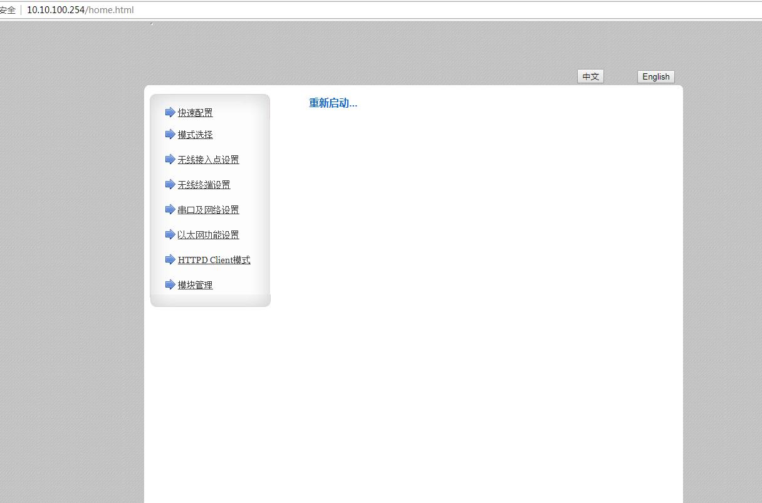Switch the interface to English

click(655, 76)
